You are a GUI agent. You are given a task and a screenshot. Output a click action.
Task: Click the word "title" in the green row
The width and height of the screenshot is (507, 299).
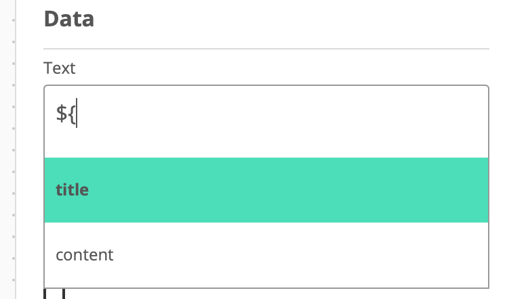[x=72, y=189]
